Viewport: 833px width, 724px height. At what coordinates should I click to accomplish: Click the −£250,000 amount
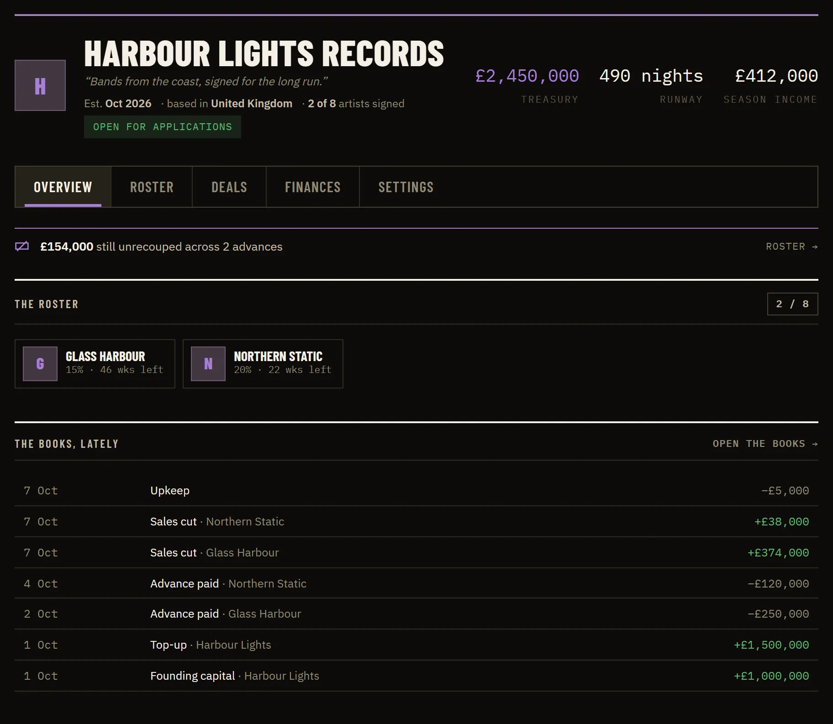coord(778,614)
